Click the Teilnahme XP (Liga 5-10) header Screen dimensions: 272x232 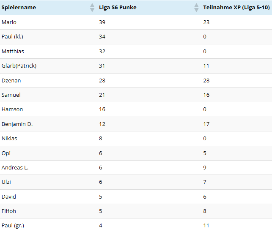[236, 8]
